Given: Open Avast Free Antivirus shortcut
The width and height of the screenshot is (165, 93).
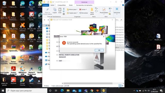Looking at the screenshot, I should point(22,27).
